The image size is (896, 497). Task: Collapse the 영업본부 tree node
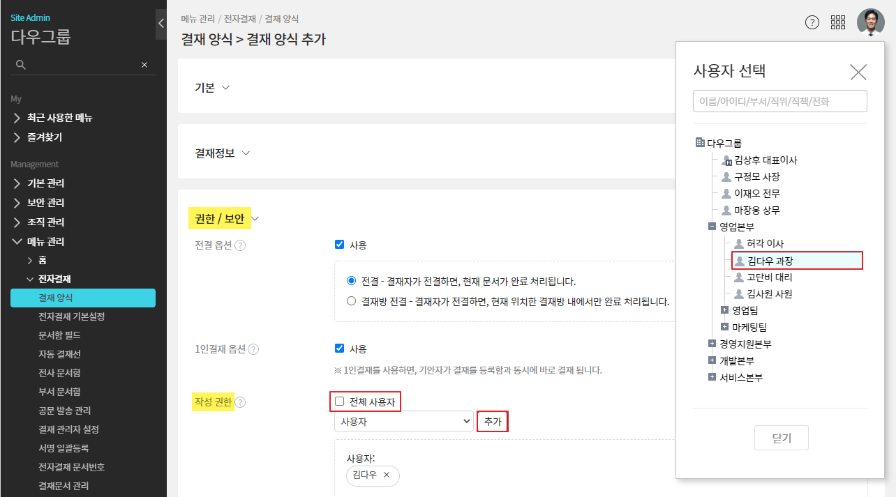pyautogui.click(x=712, y=227)
